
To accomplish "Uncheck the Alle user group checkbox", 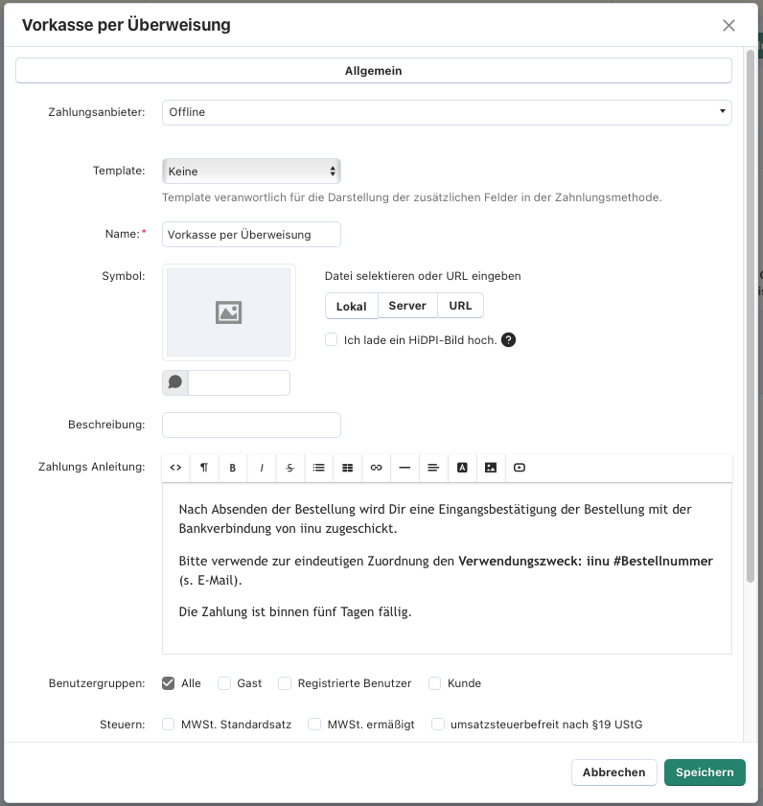I will click(169, 683).
